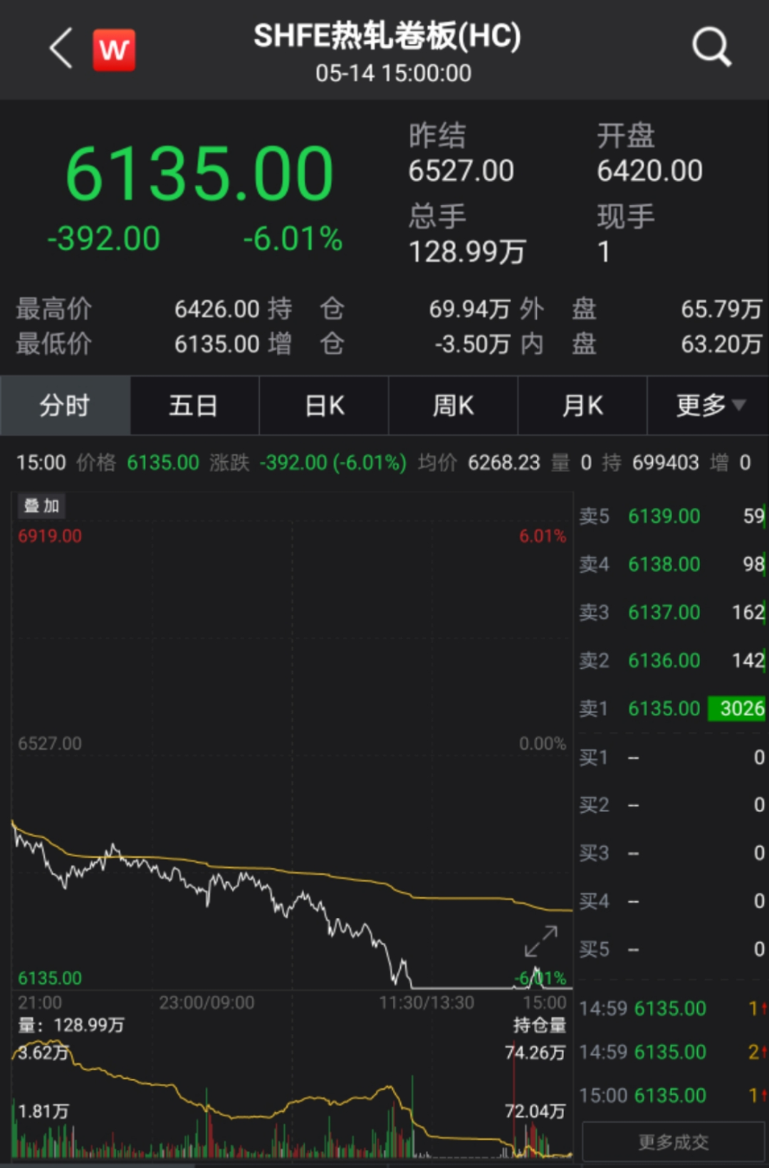Select the 分时 intraday tab
The height and width of the screenshot is (1168, 769).
click(65, 406)
